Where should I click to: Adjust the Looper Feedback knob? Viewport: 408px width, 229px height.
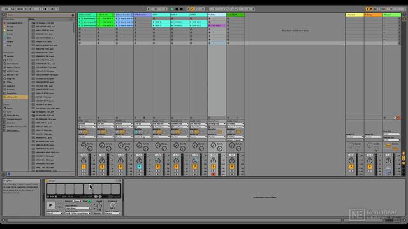[x=113, y=205]
